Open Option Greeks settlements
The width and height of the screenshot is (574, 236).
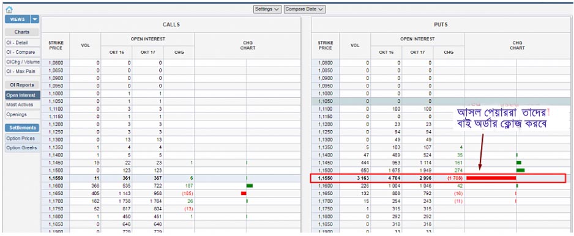(22, 148)
